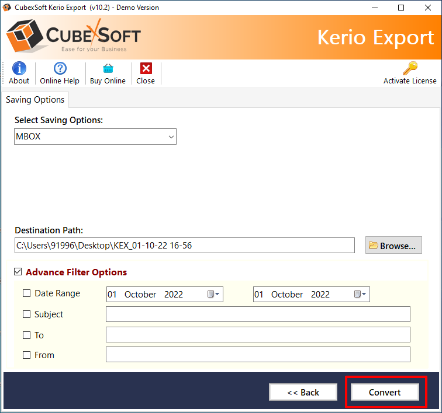Click the Activate License label
The width and height of the screenshot is (442, 413).
(x=410, y=80)
